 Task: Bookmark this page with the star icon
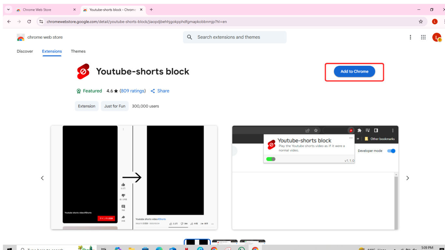click(x=421, y=21)
